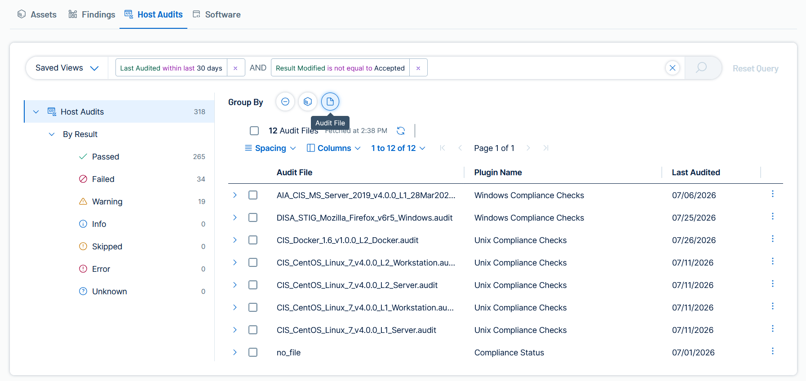The image size is (806, 381).
Task: Go to the next page arrow
Action: (528, 148)
